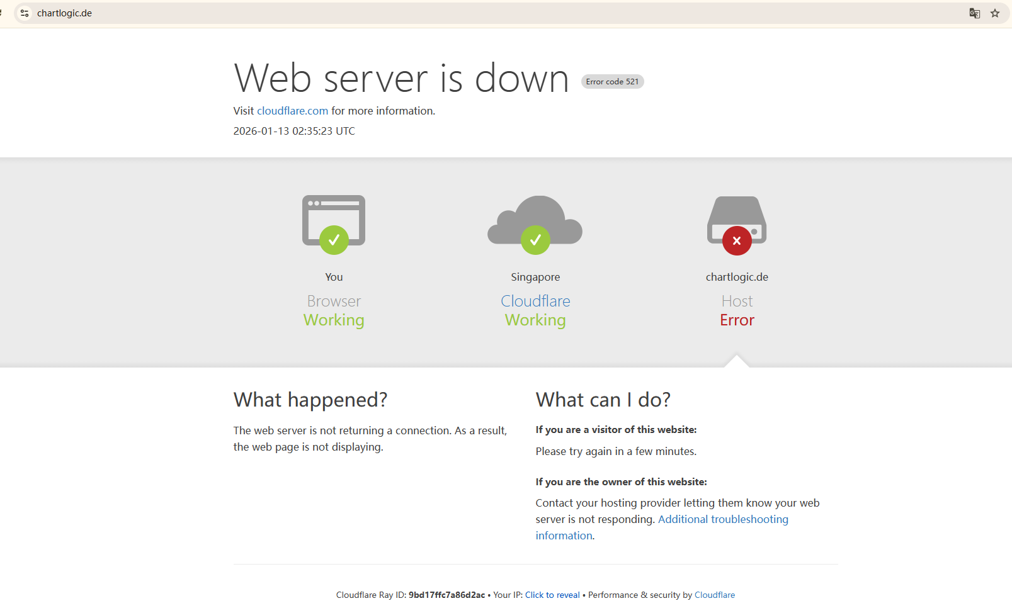Viewport: 1012px width, 613px height.
Task: Click the What can I do? heading
Action: click(603, 400)
